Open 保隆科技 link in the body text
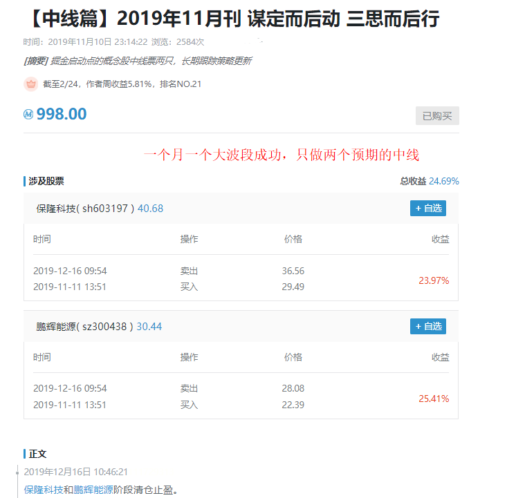The height and width of the screenshot is (498, 525). tap(44, 490)
